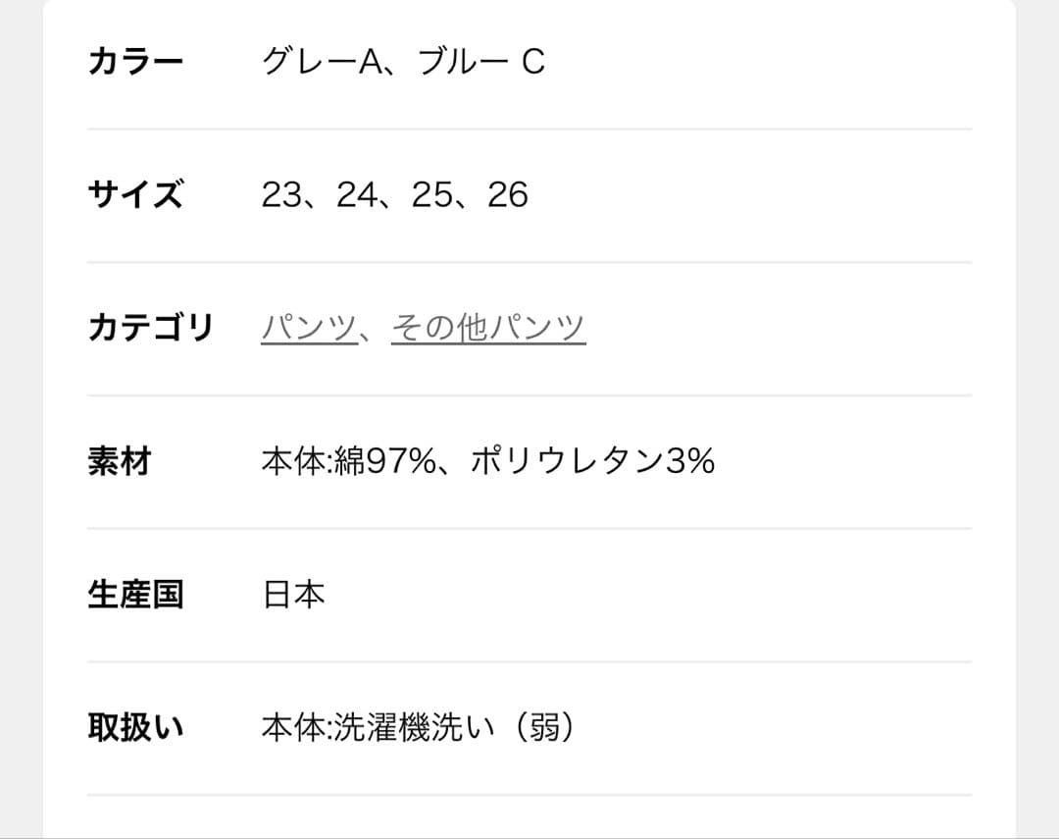Click the ブルー C color value
The height and width of the screenshot is (839, 1059).
pyautogui.click(x=480, y=63)
